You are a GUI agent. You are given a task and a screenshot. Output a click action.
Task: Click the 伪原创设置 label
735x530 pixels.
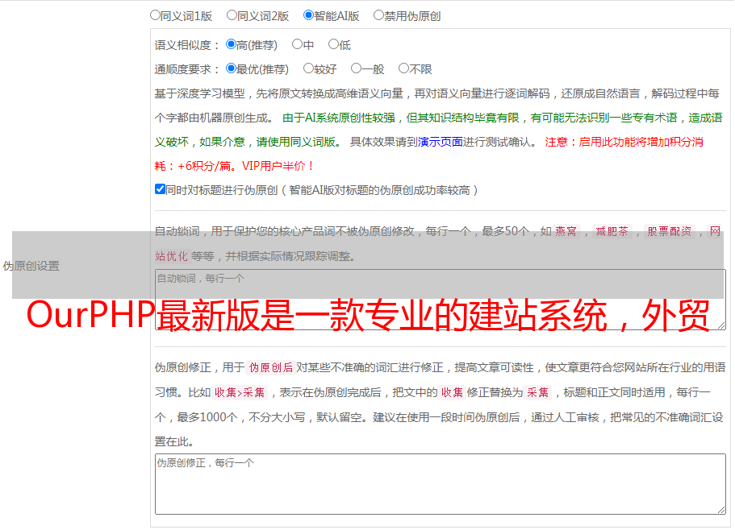[31, 266]
